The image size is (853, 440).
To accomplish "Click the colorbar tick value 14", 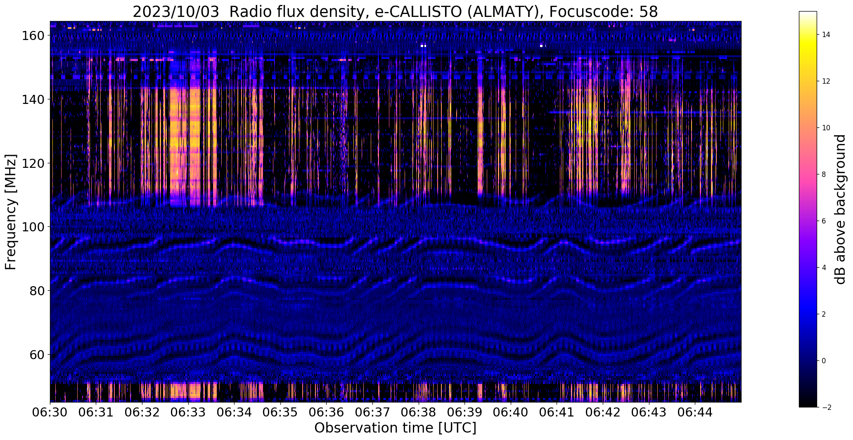I will (826, 35).
